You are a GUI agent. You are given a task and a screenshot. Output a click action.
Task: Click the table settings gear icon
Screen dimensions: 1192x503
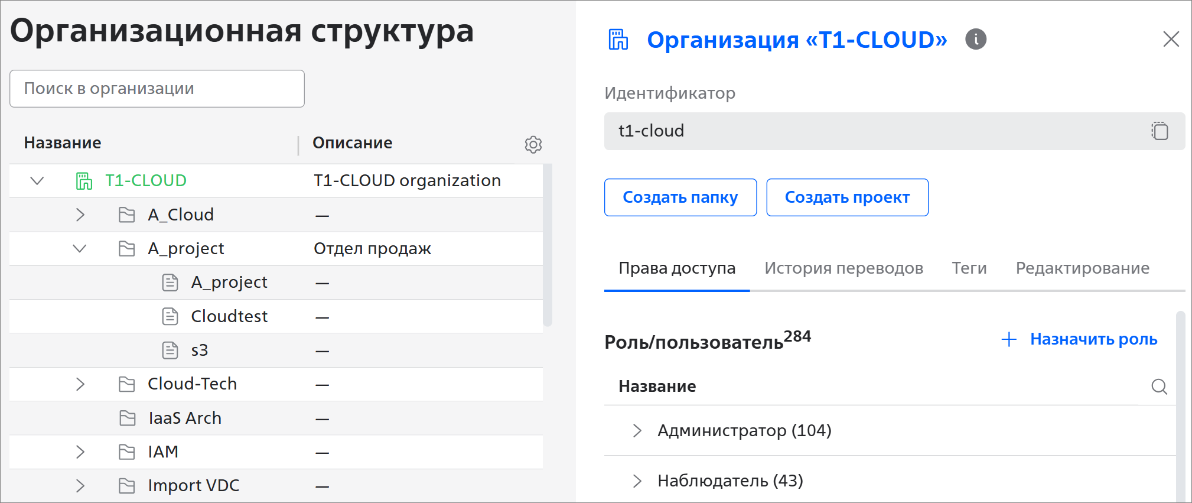(533, 144)
